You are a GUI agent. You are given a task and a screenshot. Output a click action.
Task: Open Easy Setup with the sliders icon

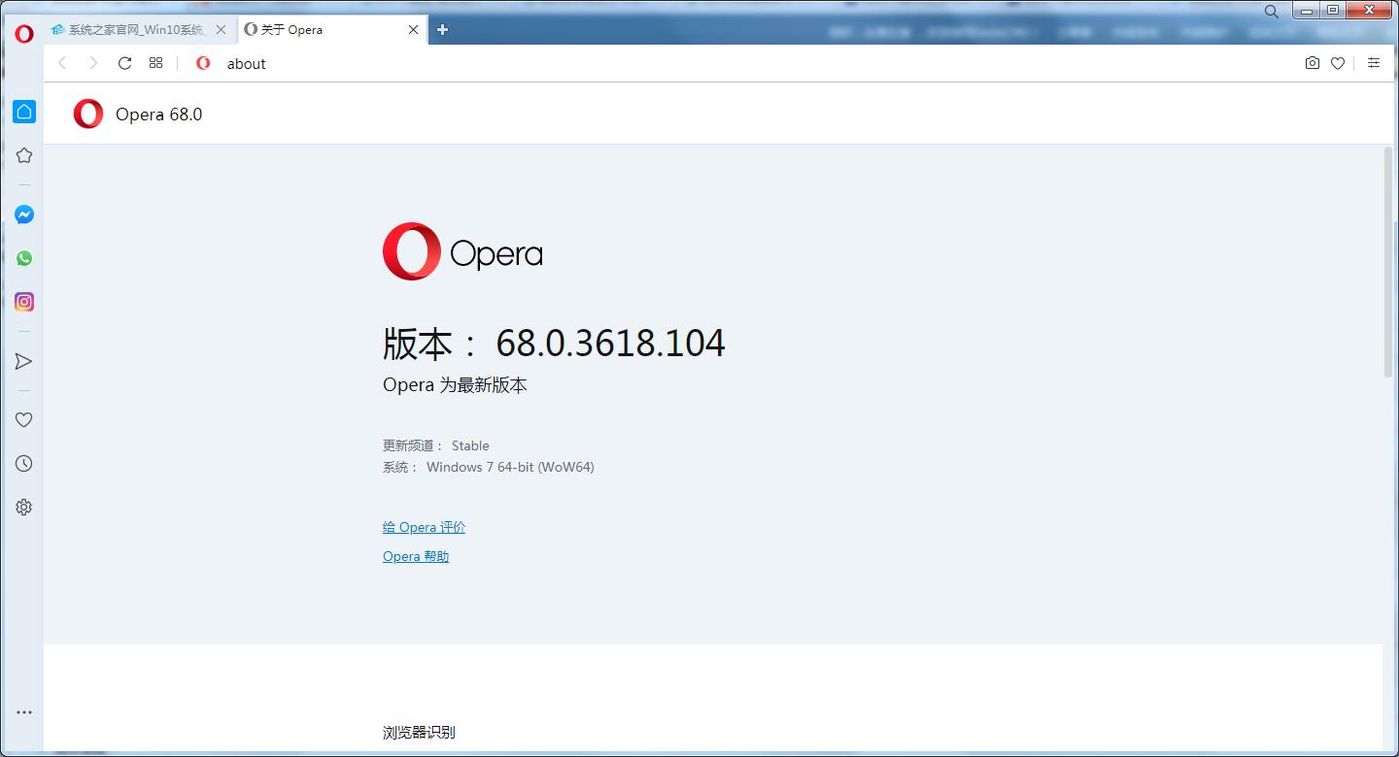[1373, 62]
